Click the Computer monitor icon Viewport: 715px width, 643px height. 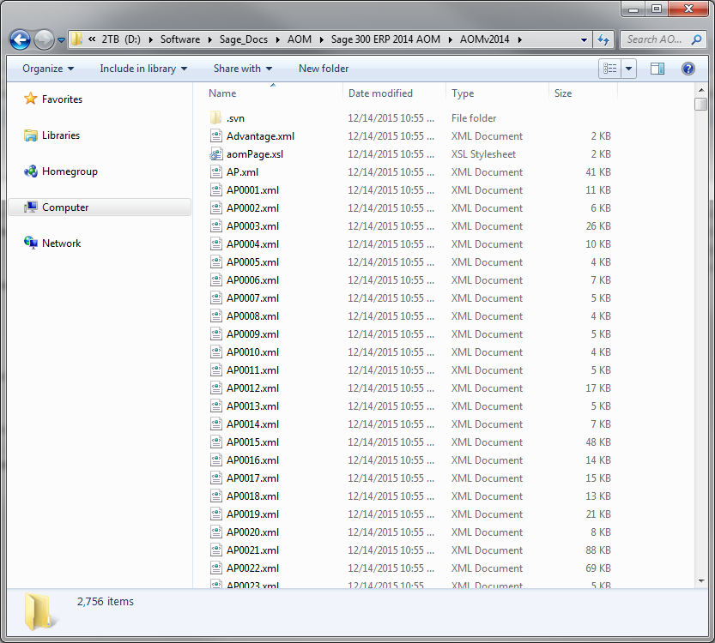31,207
